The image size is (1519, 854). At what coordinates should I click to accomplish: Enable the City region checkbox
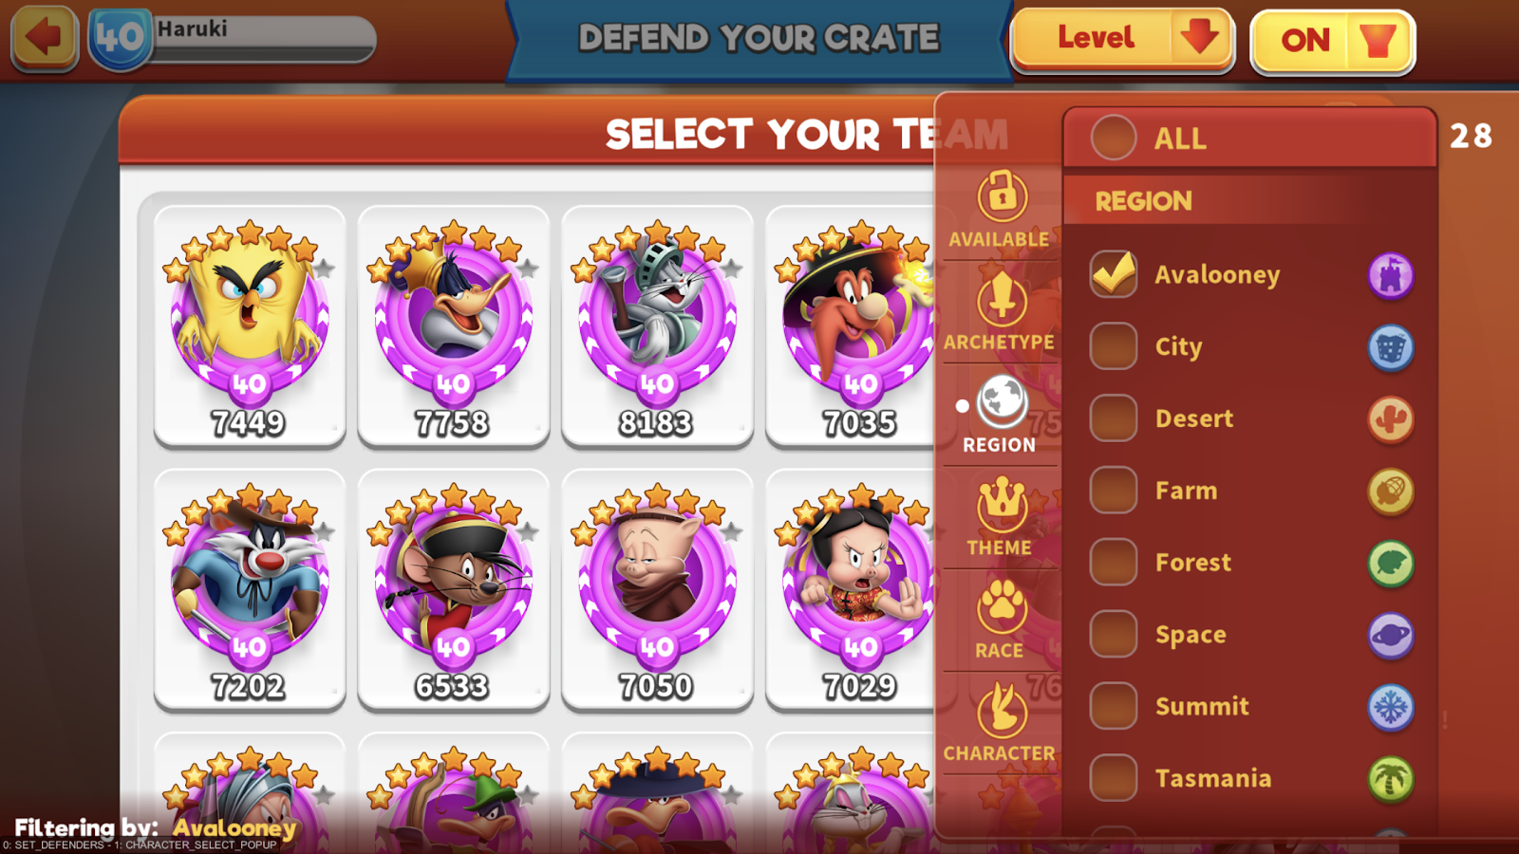1114,346
